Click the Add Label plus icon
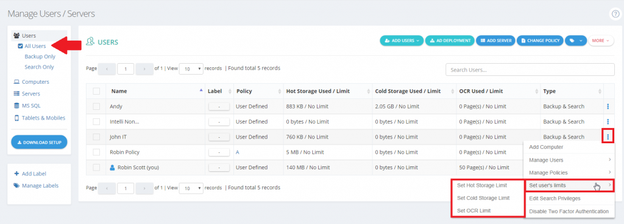 coord(16,173)
